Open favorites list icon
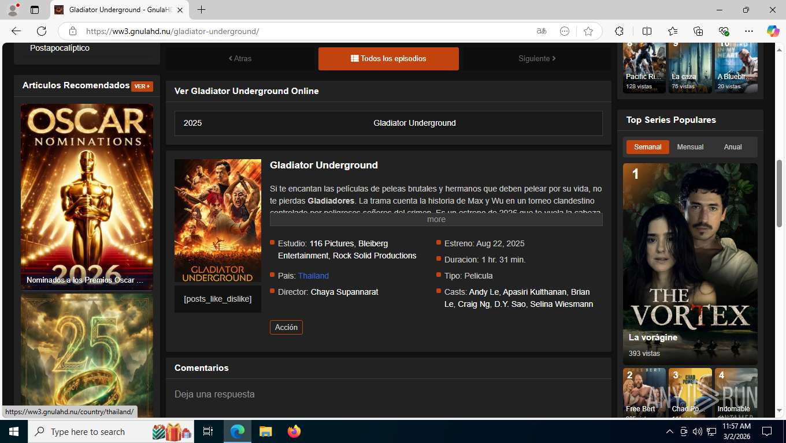Image resolution: width=786 pixels, height=443 pixels. click(x=673, y=31)
